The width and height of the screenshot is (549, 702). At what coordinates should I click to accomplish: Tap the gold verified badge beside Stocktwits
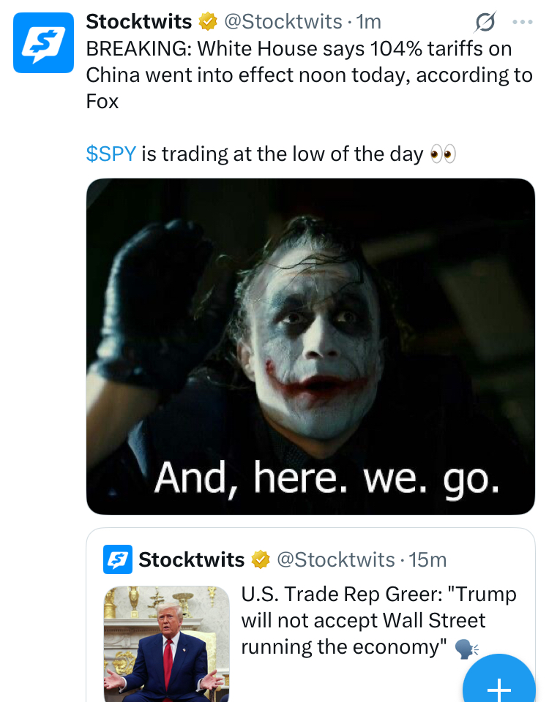(x=209, y=23)
